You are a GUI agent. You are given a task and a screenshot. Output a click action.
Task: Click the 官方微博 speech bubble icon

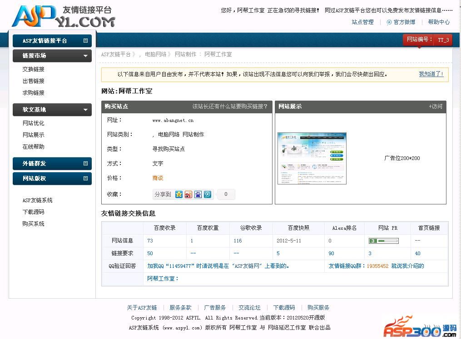tap(389, 22)
